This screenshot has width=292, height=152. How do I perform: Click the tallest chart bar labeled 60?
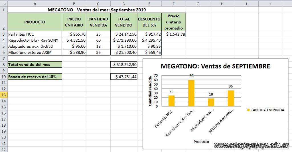click(x=191, y=93)
